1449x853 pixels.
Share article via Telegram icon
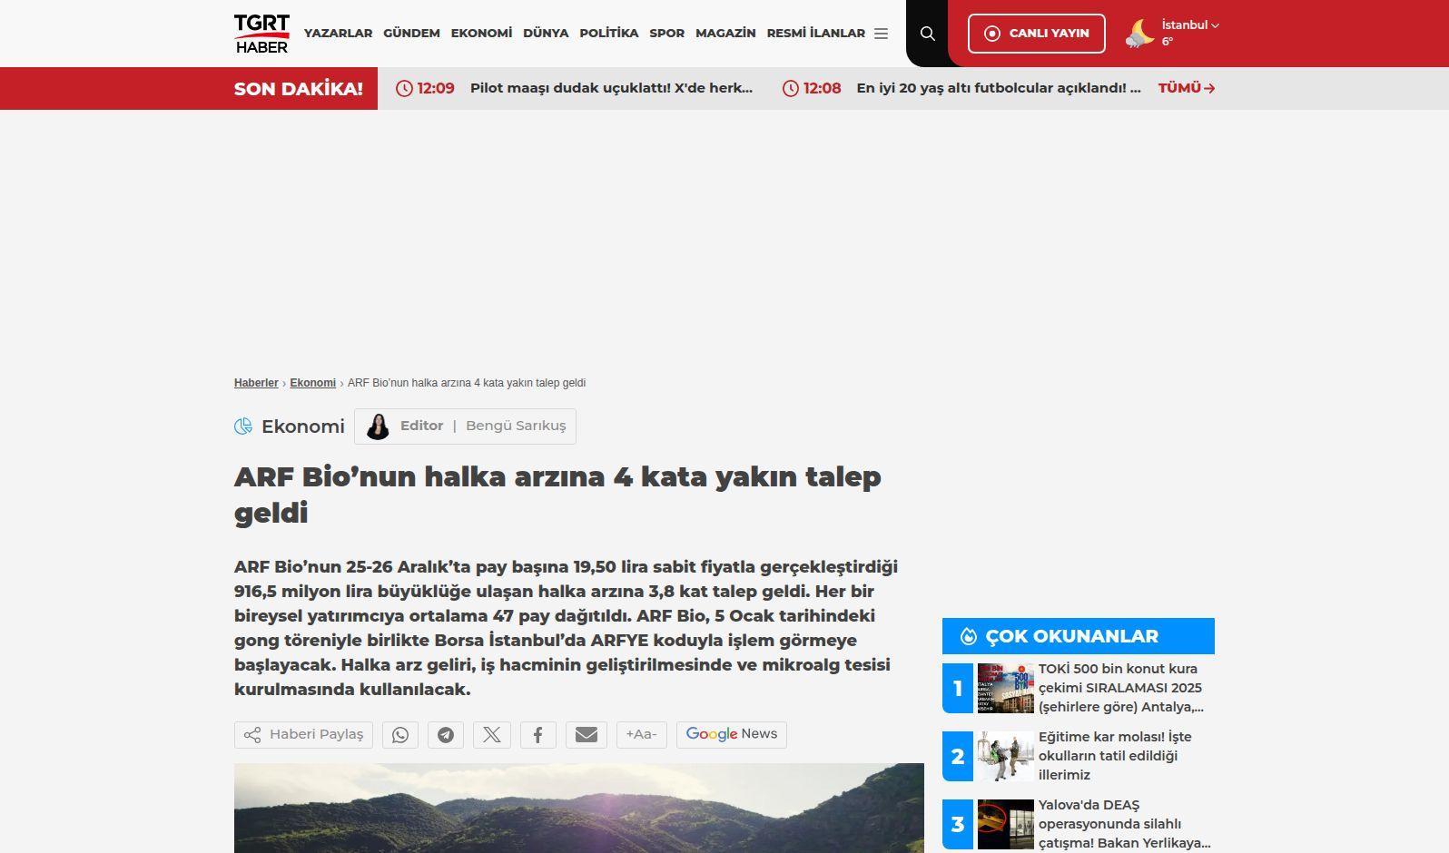coord(446,735)
